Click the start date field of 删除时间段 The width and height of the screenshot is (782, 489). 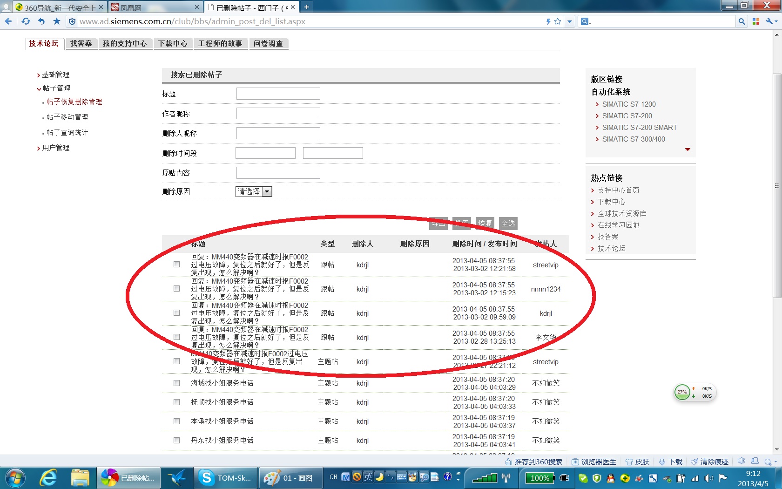[265, 153]
